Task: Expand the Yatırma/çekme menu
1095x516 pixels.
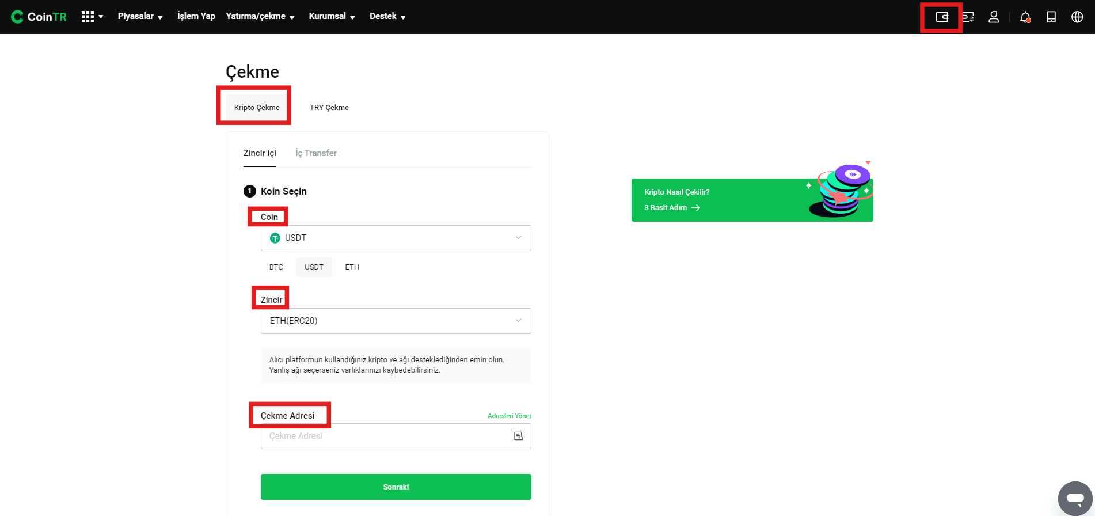Action: [x=260, y=16]
